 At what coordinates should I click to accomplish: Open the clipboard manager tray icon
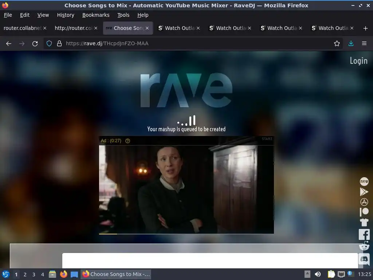tap(331, 274)
